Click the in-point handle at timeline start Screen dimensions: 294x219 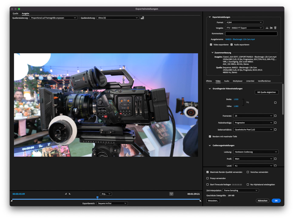12,201
